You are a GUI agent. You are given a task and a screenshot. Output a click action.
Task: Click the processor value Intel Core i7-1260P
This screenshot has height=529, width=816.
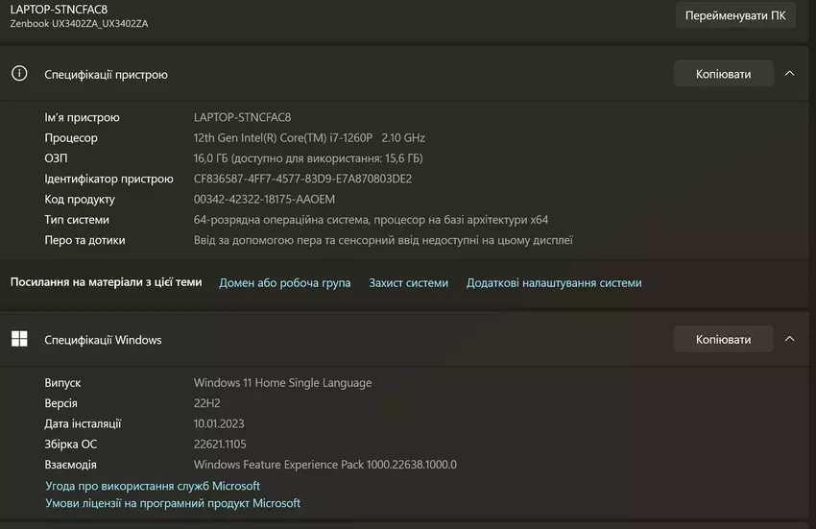point(309,138)
